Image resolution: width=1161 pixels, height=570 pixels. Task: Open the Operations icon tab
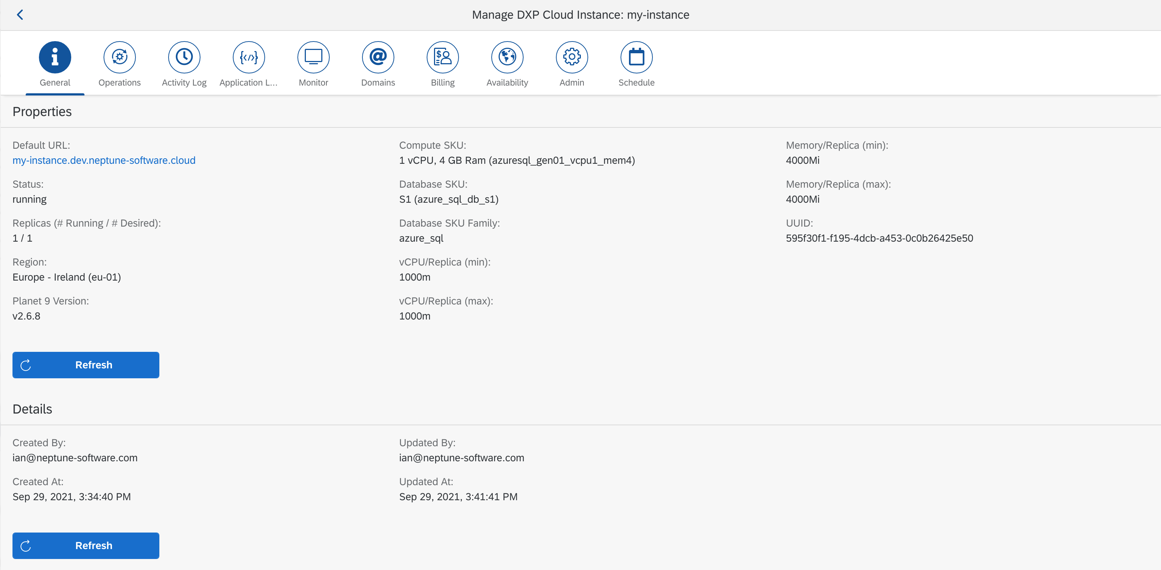[x=119, y=57]
